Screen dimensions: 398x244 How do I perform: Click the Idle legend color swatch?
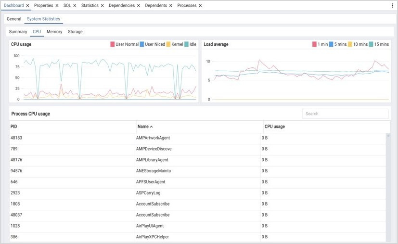[x=186, y=44]
